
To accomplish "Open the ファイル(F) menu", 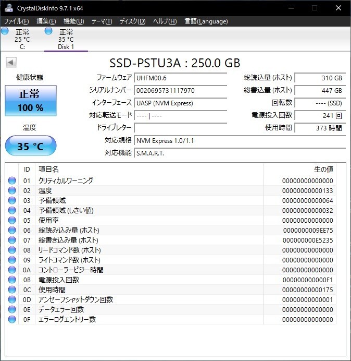I will (17, 21).
